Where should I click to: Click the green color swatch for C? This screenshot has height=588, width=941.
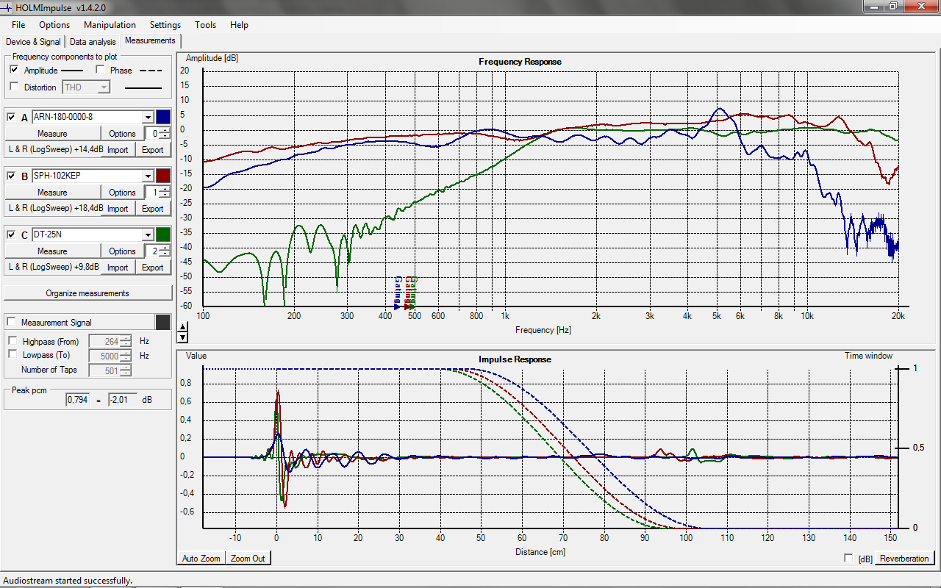coord(163,234)
